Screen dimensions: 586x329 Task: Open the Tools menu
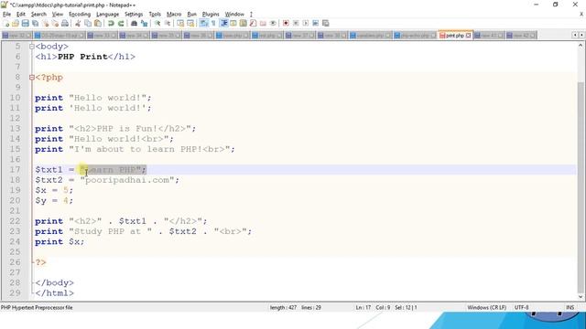(155, 15)
